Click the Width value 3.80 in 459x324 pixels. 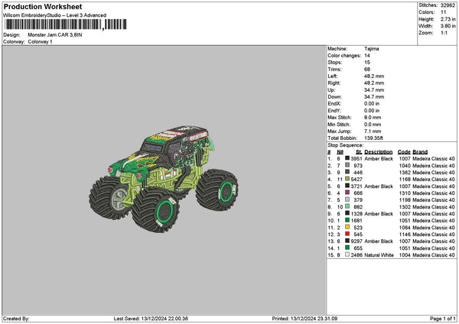(x=448, y=26)
